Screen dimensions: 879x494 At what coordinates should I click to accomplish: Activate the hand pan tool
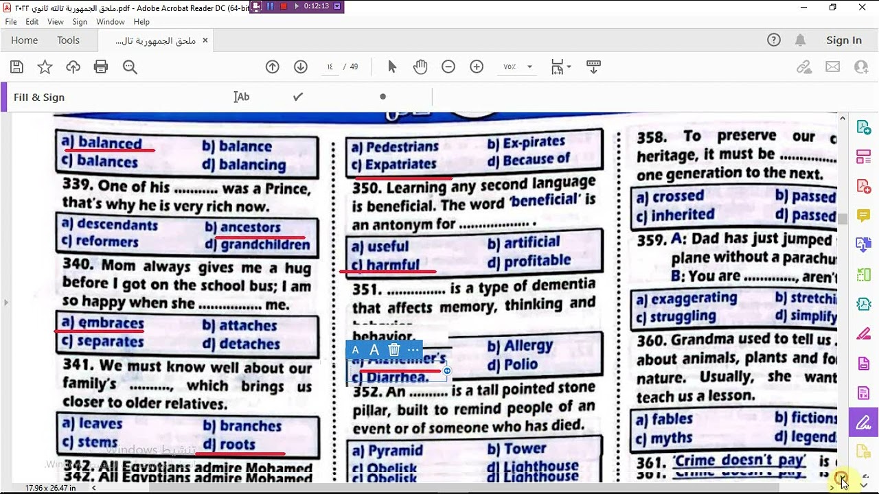click(420, 67)
